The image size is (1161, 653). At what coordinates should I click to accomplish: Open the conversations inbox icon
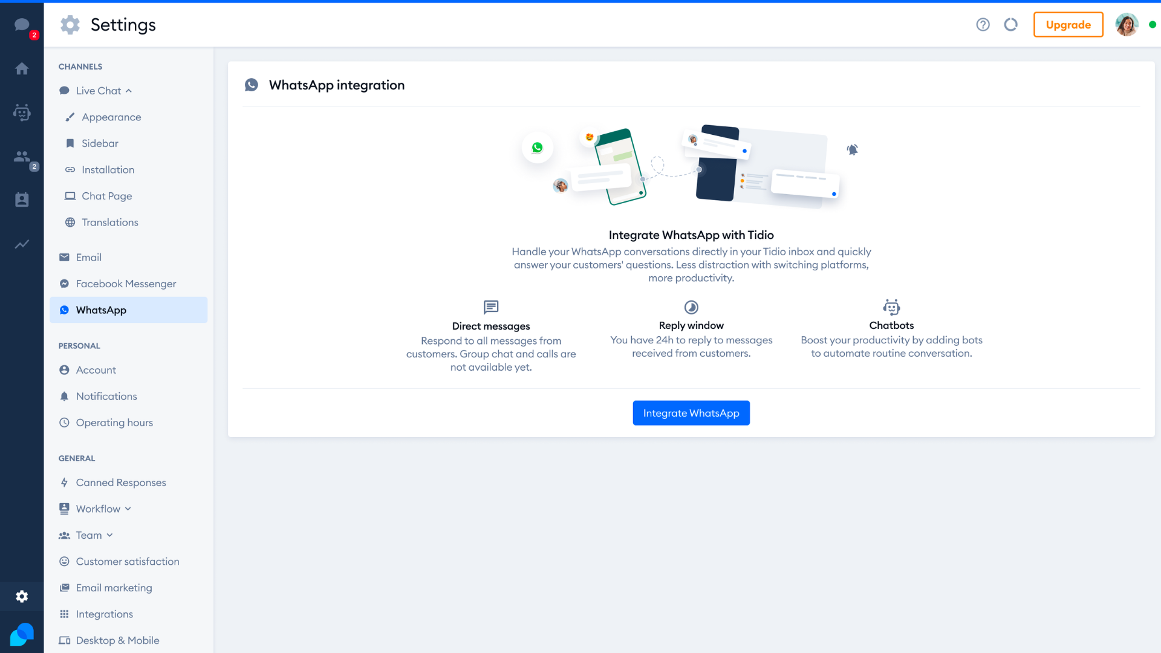click(22, 25)
